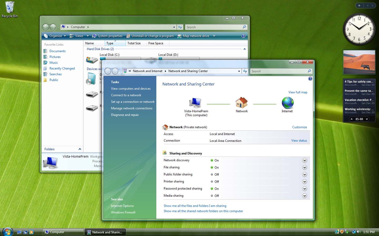
Task: Click the Windows Start orb
Action: tap(8, 232)
